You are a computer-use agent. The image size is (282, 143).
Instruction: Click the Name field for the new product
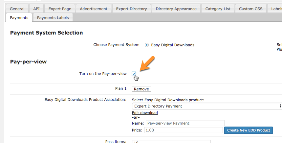coord(185,123)
